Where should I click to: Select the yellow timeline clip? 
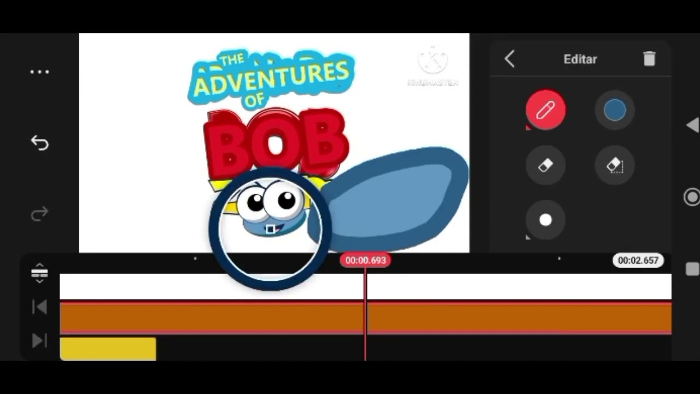pos(108,349)
